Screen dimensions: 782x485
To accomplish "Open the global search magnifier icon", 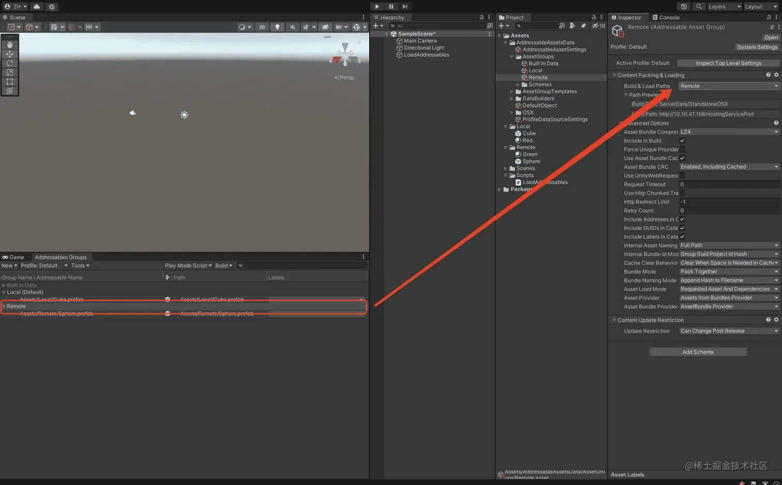I will coord(699,7).
